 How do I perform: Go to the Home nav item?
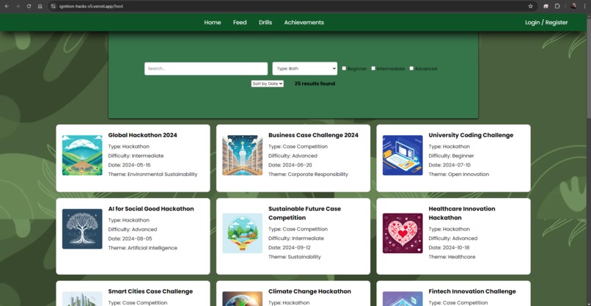213,22
